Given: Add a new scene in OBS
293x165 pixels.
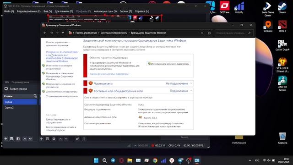Looking at the screenshot, I should pyautogui.click(x=6, y=139).
